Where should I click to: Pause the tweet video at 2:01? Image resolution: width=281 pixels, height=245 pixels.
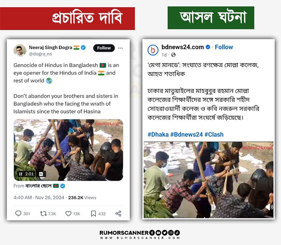(20, 174)
